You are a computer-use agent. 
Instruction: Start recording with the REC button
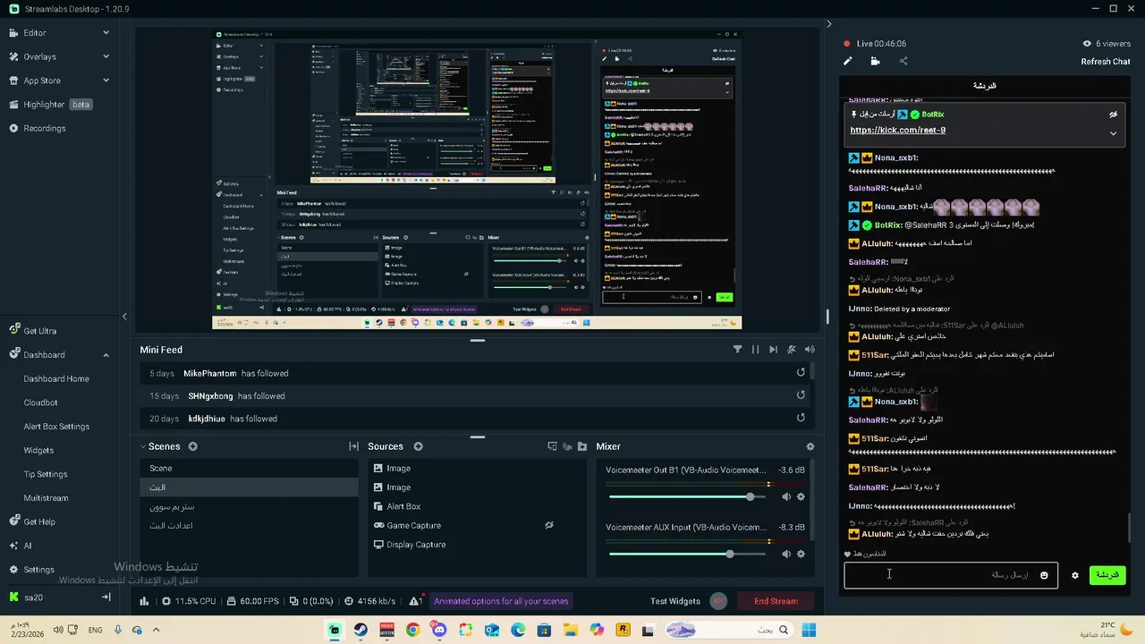pos(718,601)
